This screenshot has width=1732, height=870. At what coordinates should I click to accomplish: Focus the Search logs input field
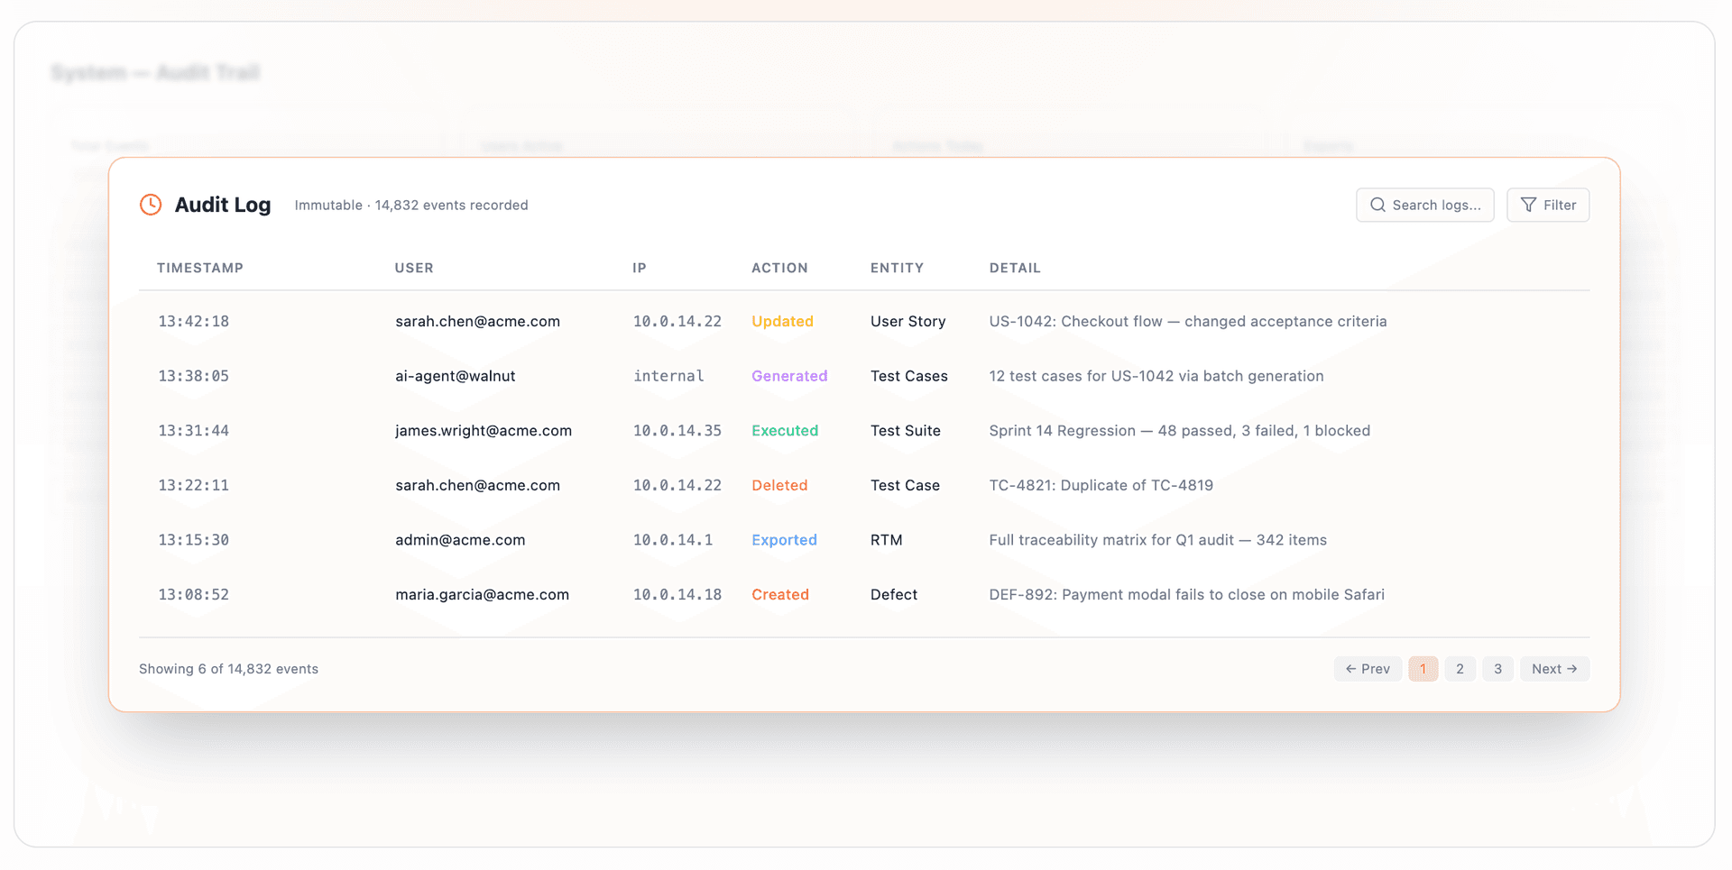(1435, 205)
